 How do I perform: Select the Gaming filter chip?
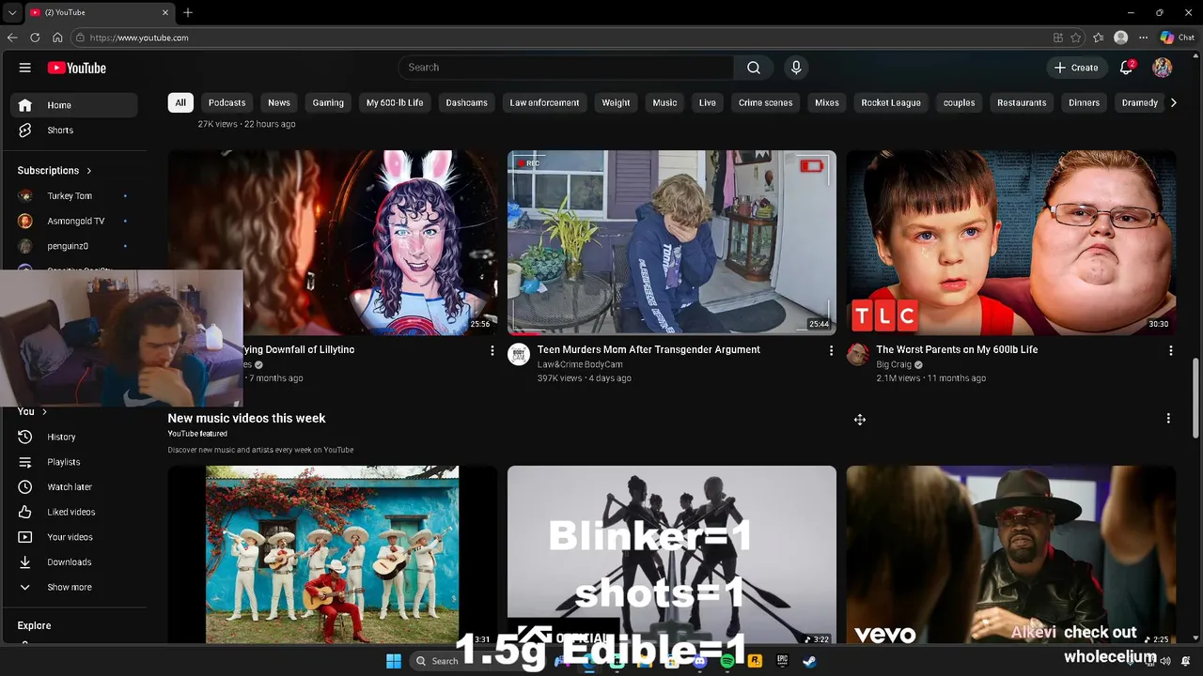328,102
